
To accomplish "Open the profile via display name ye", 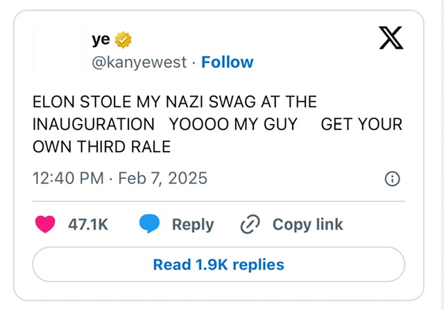I will point(101,41).
